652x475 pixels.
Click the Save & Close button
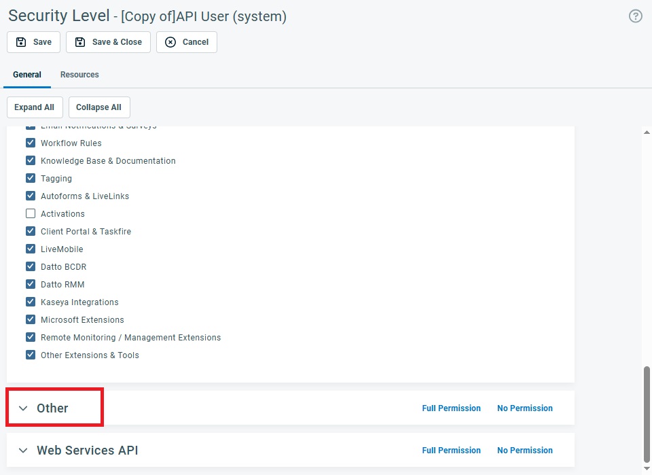[109, 42]
